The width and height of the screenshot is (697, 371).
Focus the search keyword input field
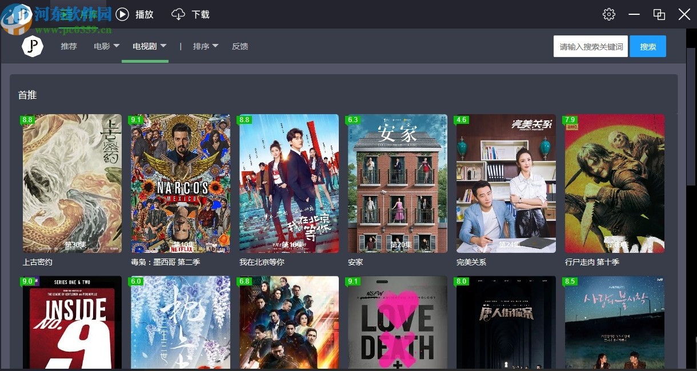click(x=591, y=46)
